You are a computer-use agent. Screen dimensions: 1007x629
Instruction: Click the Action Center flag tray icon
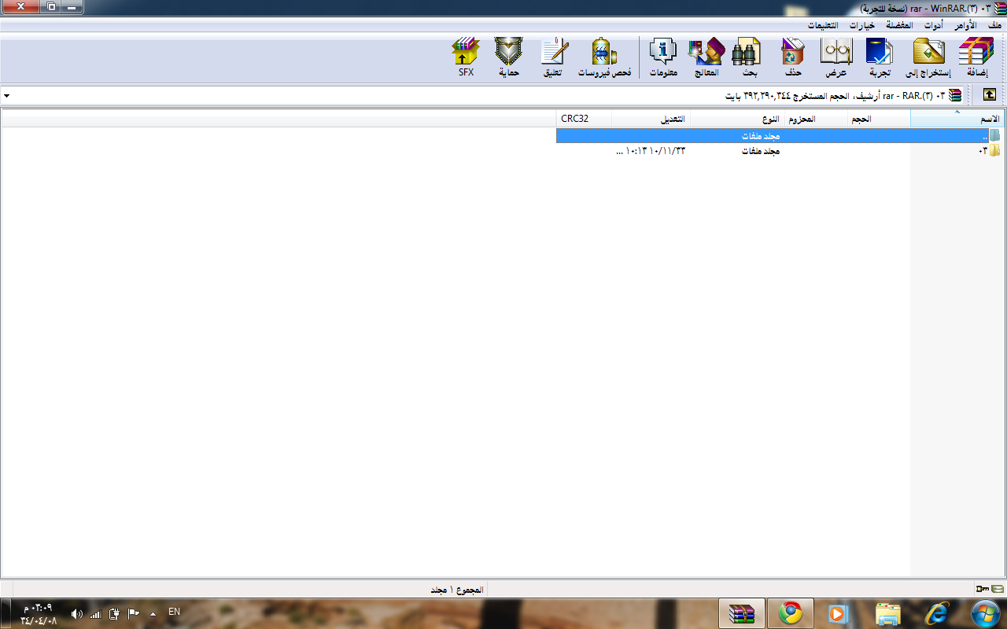pyautogui.click(x=134, y=613)
